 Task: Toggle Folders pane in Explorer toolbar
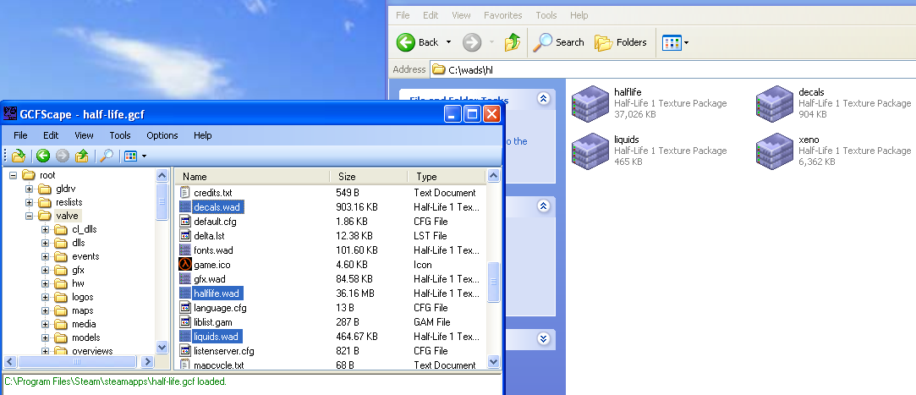[621, 42]
